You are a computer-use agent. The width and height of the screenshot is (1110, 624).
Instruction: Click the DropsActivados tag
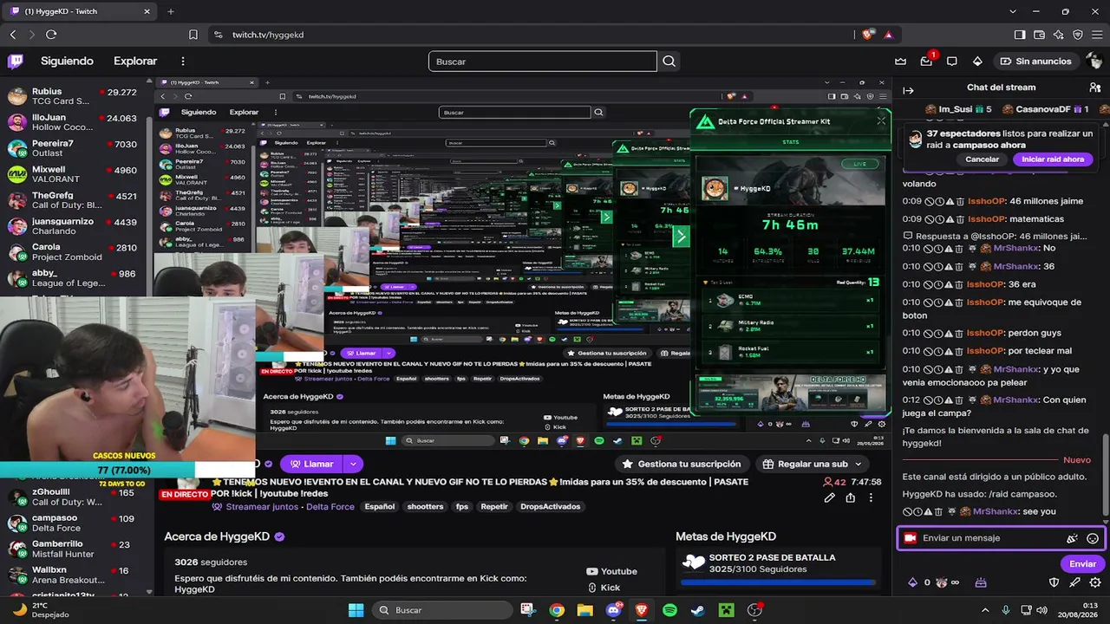pos(551,507)
